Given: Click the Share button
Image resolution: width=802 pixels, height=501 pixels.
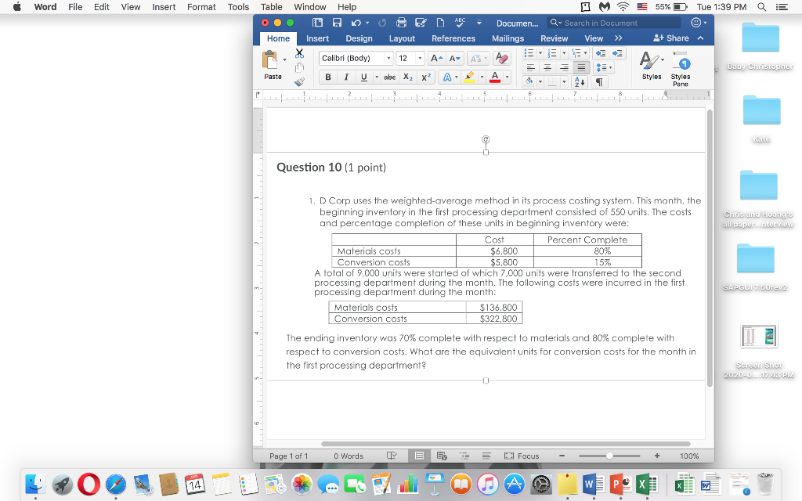Looking at the screenshot, I should pyautogui.click(x=674, y=38).
